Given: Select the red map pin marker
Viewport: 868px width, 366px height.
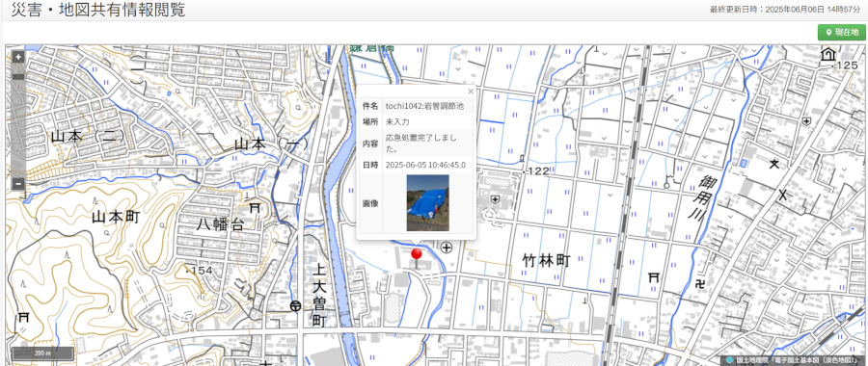Looking at the screenshot, I should pyautogui.click(x=417, y=257).
